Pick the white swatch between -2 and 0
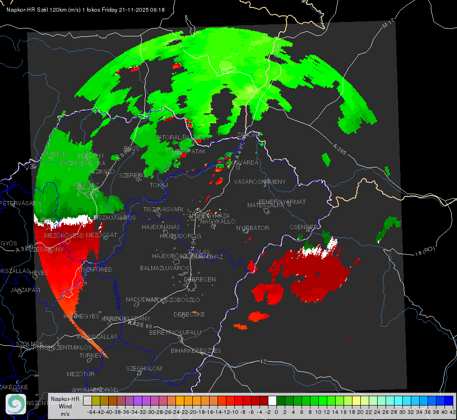Image resolution: width=457 pixels, height=420 pixels. [272, 400]
